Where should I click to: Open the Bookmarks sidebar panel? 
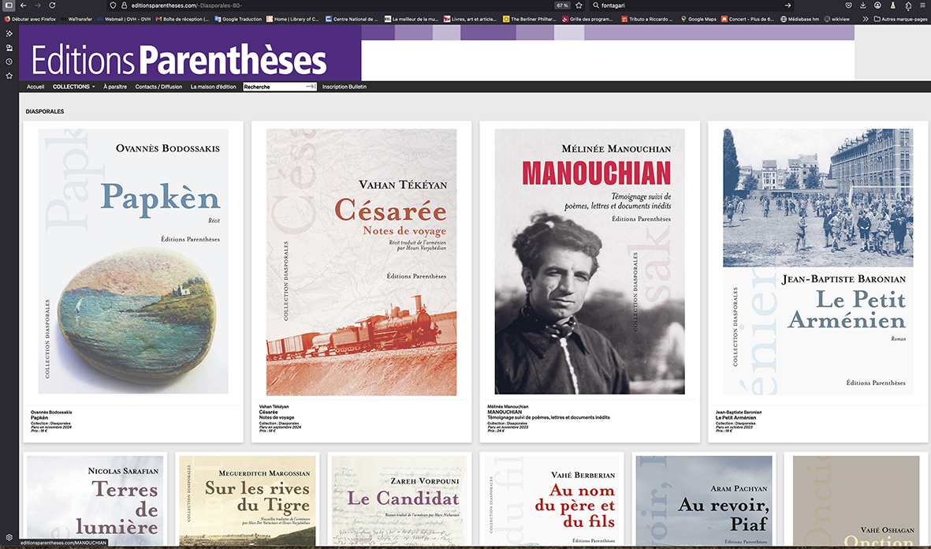pos(9,76)
